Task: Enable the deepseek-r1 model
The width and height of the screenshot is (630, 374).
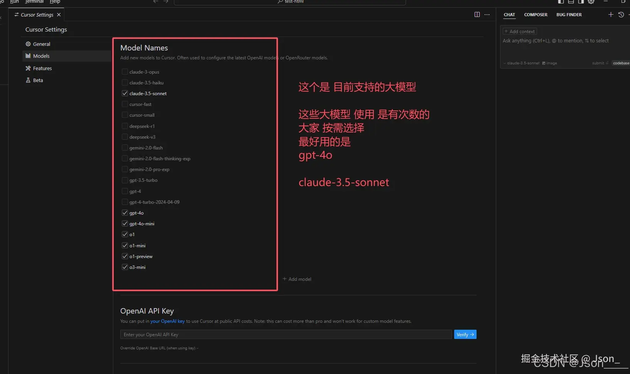Action: [x=125, y=126]
